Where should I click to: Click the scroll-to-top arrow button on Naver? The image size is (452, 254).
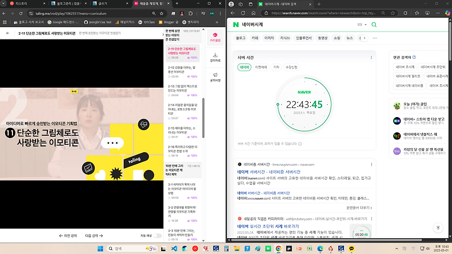[x=438, y=228]
